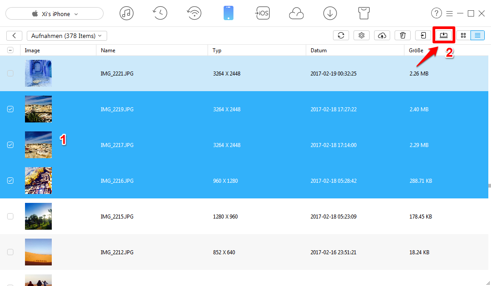Click the date 2017-02-16 23:51:21

333,252
